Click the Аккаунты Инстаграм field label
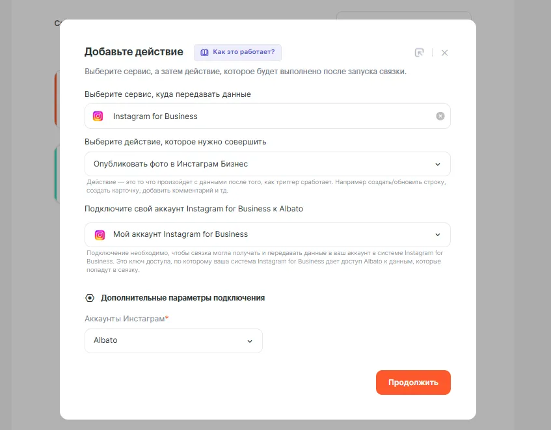This screenshot has height=430, width=551. (126, 319)
